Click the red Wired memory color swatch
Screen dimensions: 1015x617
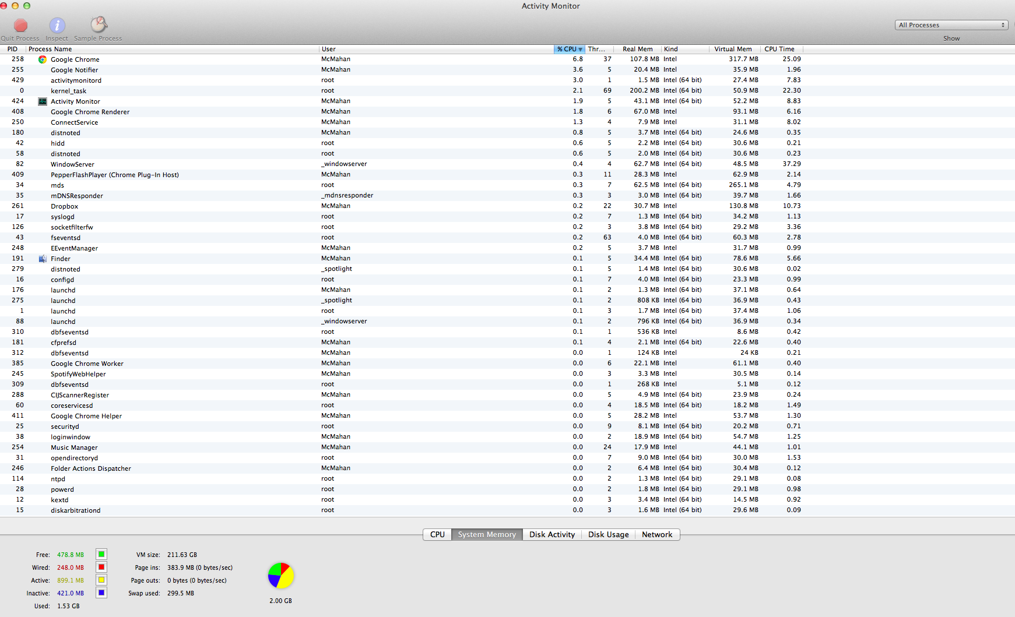coord(101,567)
